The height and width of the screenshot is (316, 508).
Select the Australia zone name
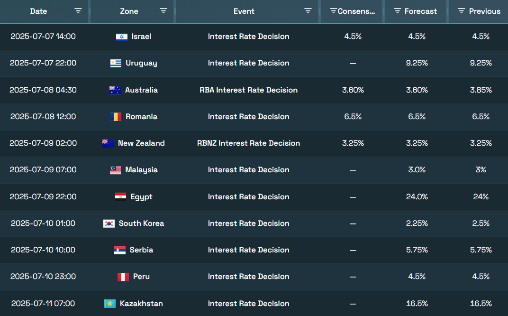point(141,90)
